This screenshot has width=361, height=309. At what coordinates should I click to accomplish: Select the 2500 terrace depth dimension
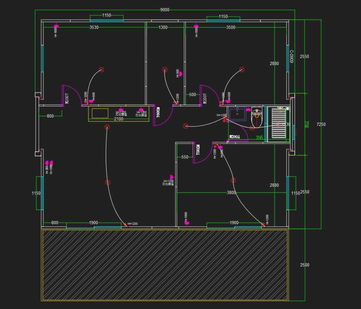[x=304, y=265]
